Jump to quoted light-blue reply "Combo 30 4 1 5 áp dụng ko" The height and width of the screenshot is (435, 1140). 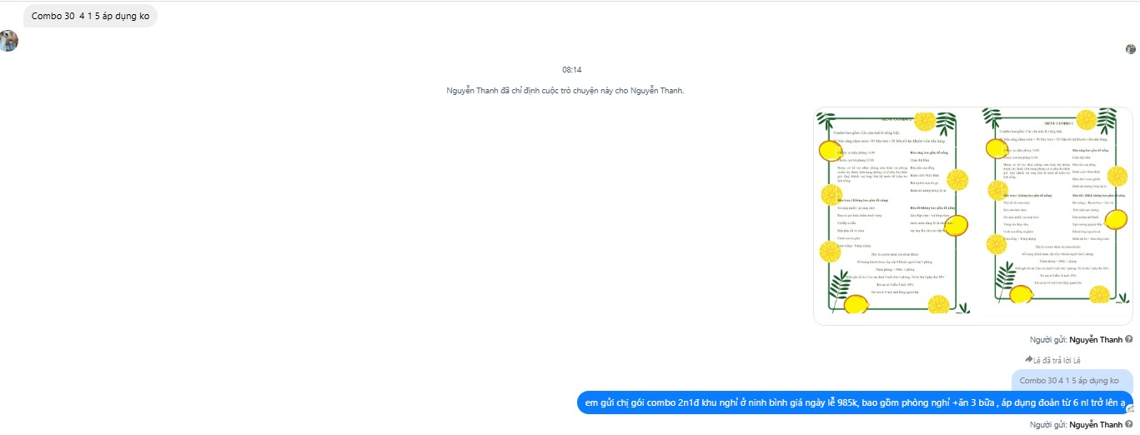click(1069, 380)
